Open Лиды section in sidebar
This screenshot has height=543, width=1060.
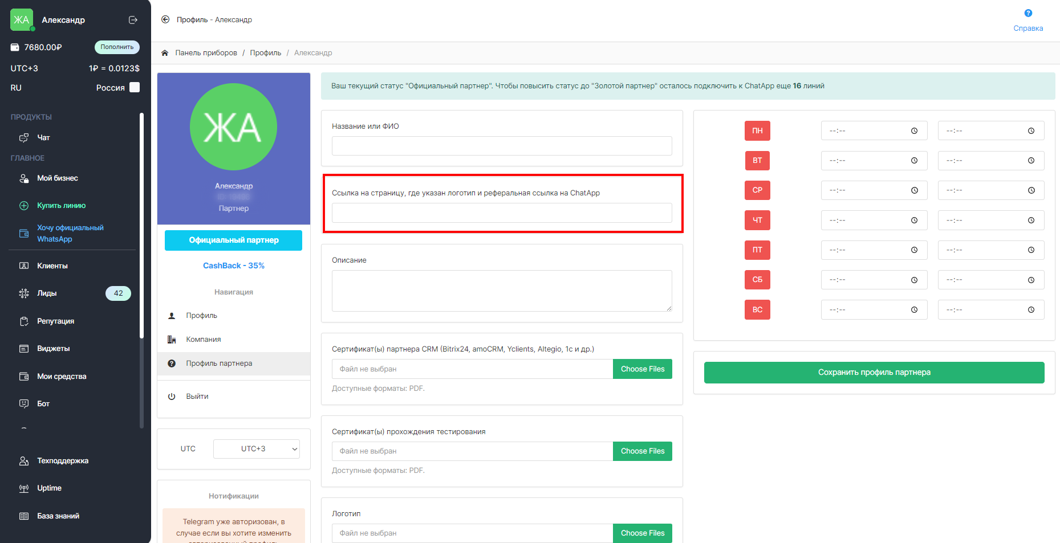[x=47, y=293]
